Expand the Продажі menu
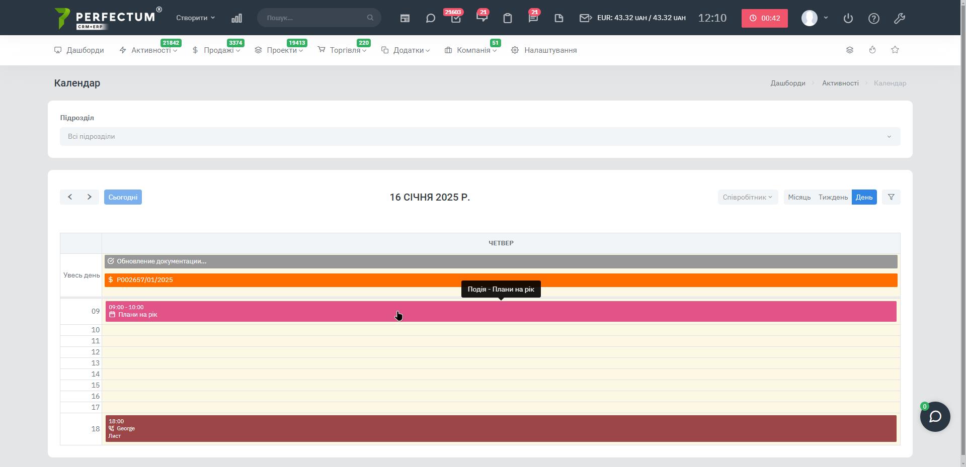 [x=216, y=50]
